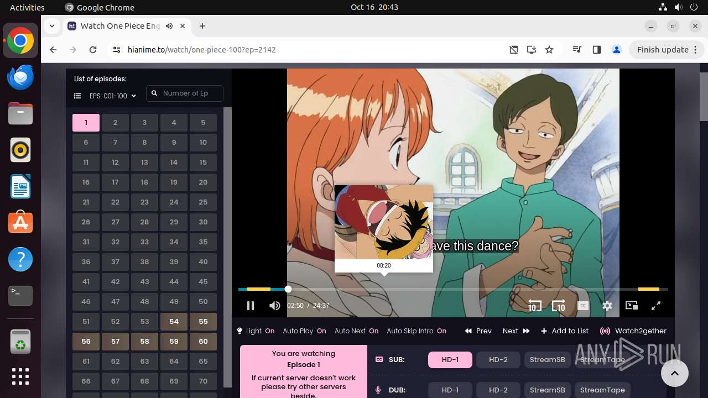Click Add to List
708x398 pixels.
pyautogui.click(x=565, y=331)
